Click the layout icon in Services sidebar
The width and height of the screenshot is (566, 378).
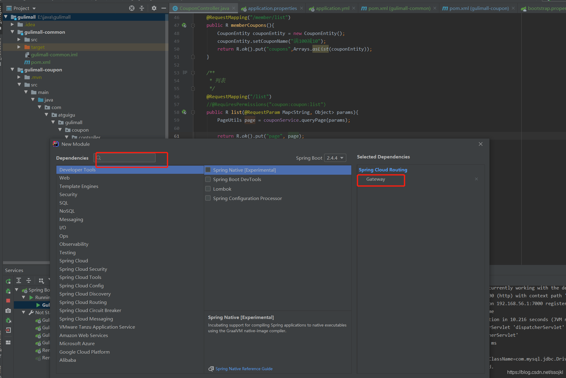pos(8,342)
